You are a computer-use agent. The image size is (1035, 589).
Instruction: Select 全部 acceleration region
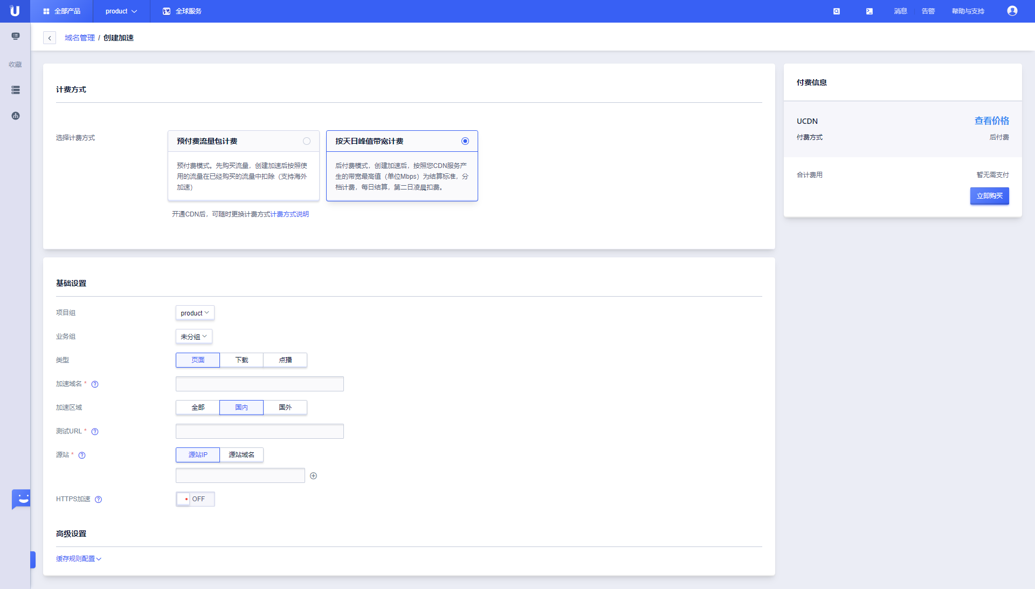pos(198,408)
